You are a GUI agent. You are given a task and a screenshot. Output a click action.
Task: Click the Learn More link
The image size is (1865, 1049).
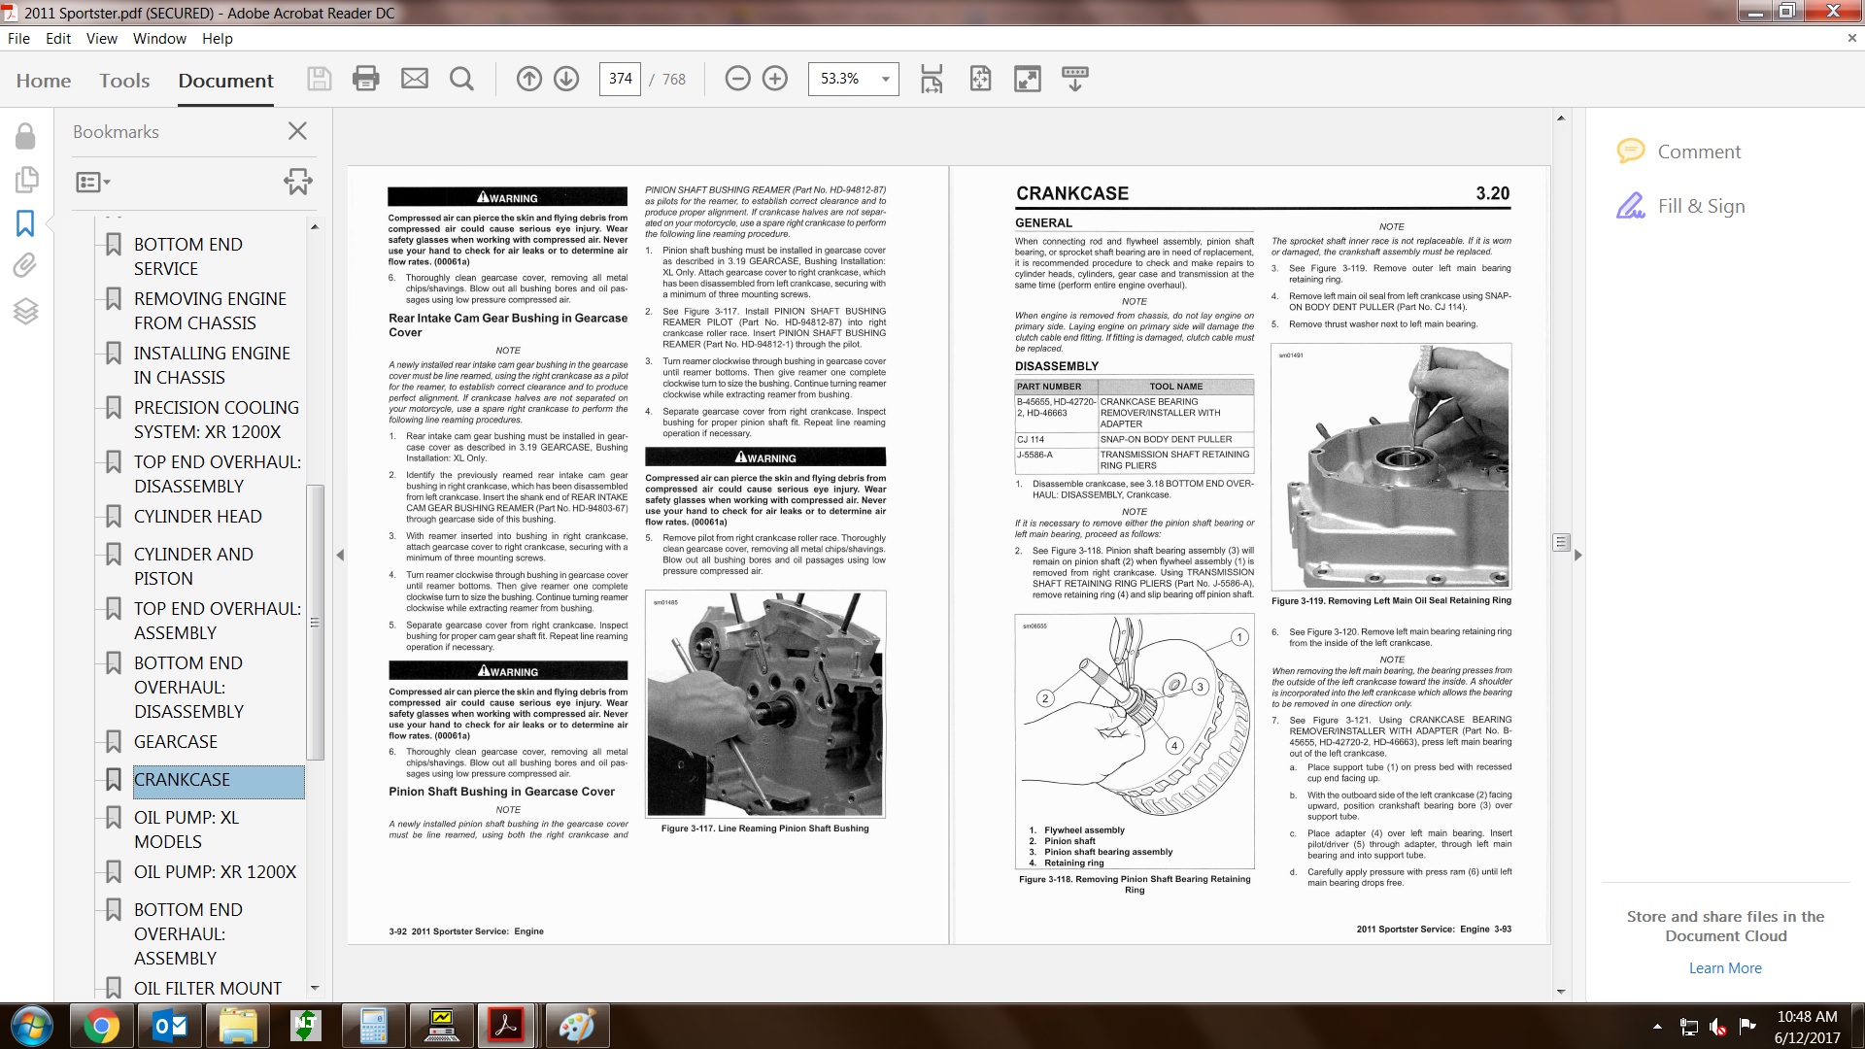click(1724, 967)
